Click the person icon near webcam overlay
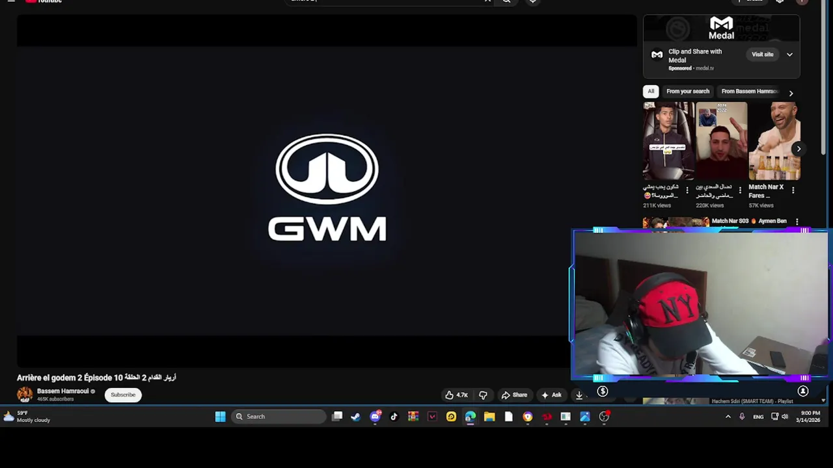 tap(803, 391)
